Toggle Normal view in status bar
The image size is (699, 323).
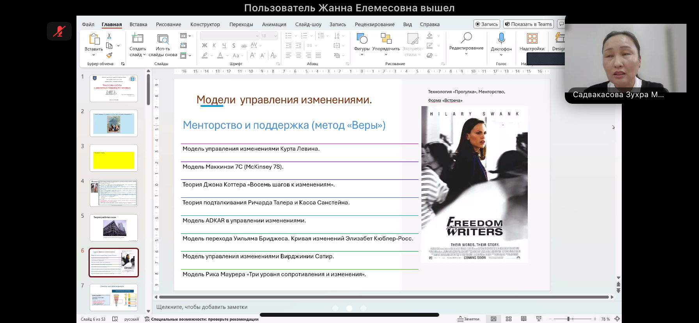click(x=493, y=319)
